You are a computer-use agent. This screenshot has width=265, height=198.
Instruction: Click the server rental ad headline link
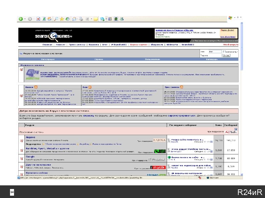click(175, 30)
